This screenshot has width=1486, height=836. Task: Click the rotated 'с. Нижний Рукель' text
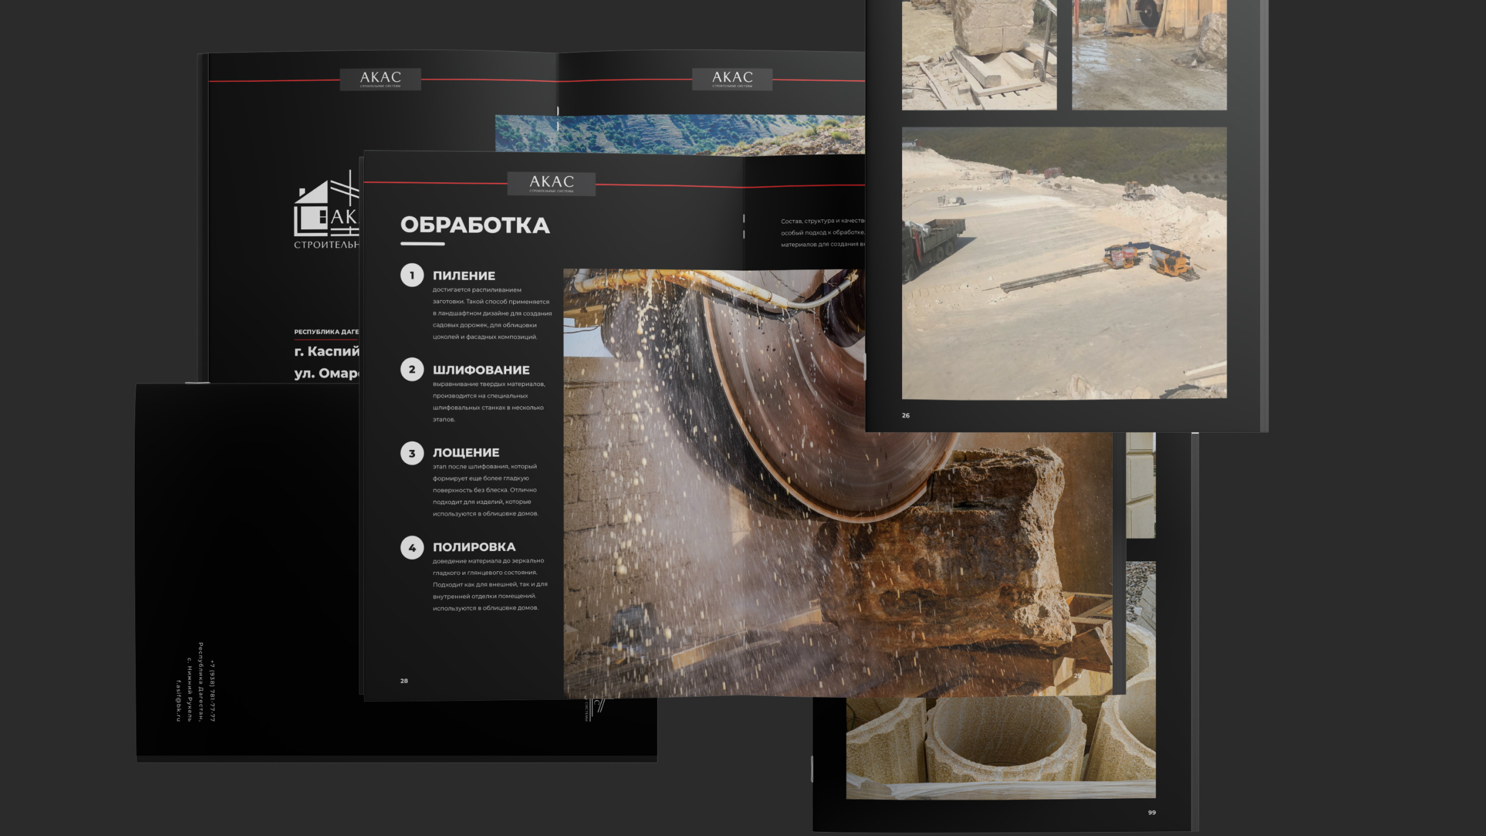189,690
